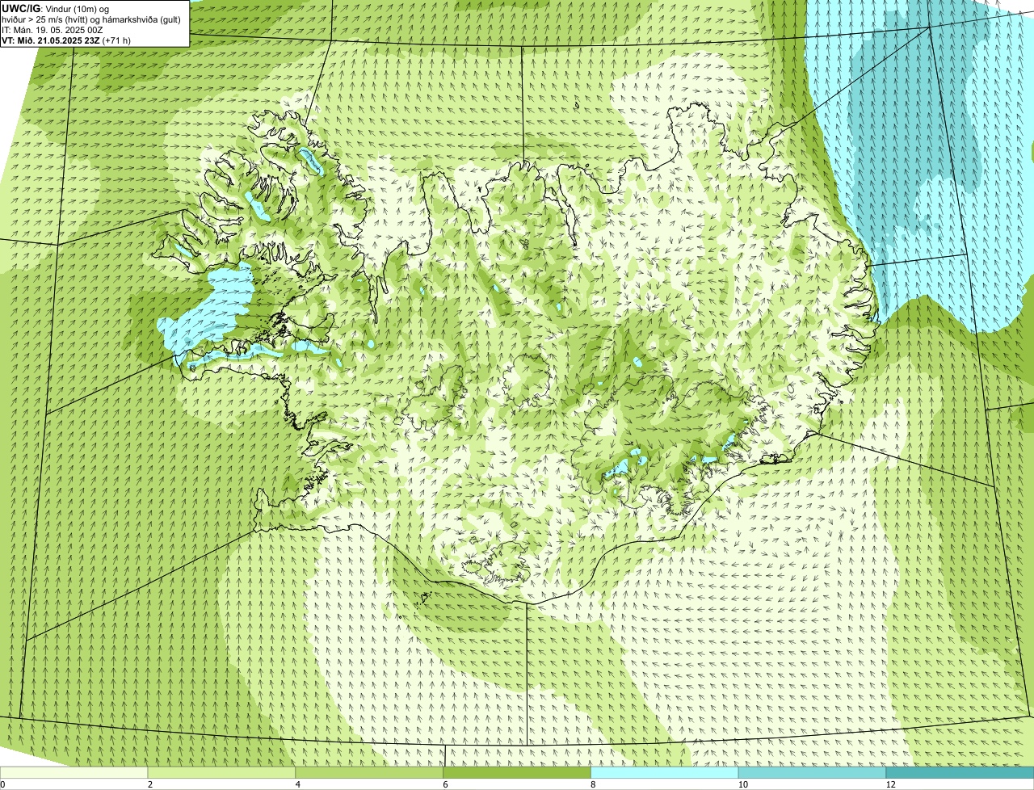Click the light green 2–4 m/s legend segment
This screenshot has height=790, width=1034.
[222, 772]
